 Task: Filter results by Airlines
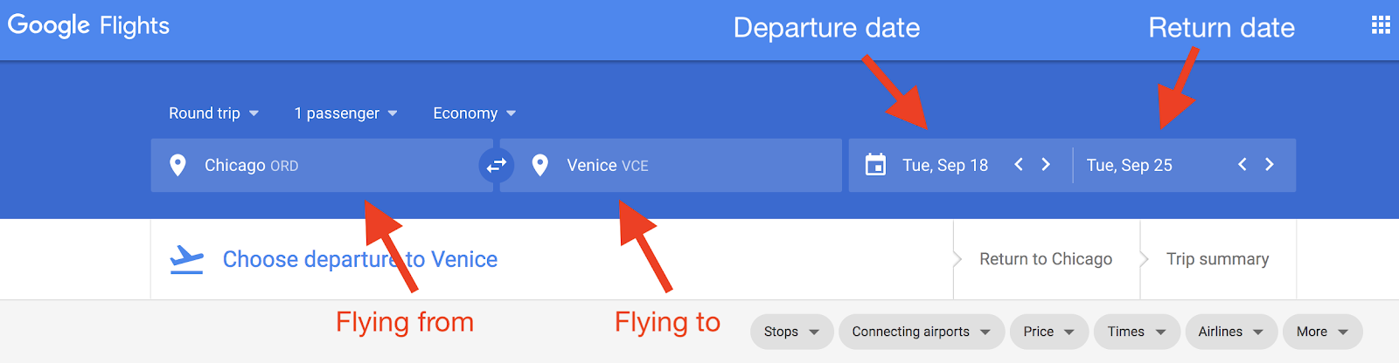tap(1231, 332)
